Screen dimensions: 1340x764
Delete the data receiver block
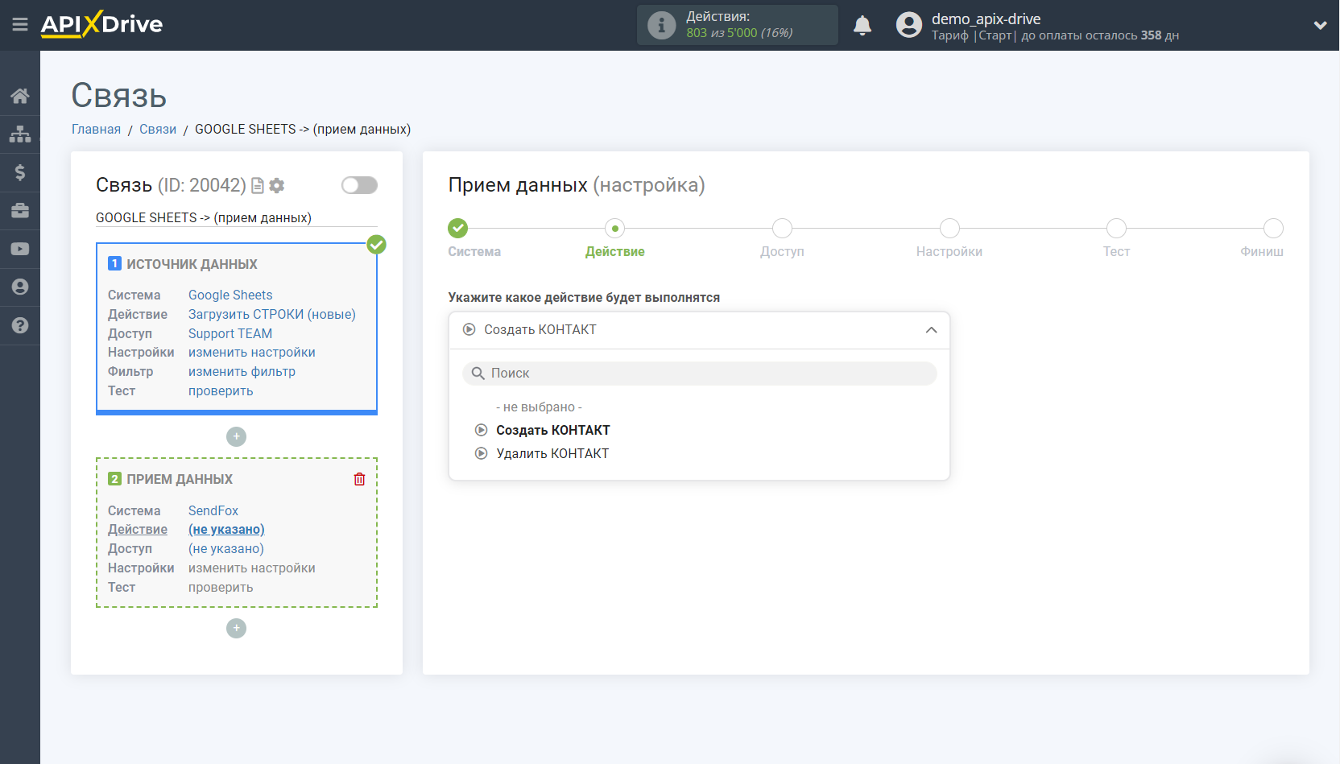[x=359, y=479]
